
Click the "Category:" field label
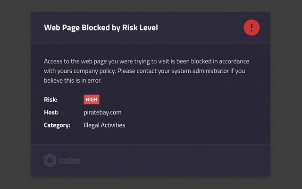tap(57, 125)
